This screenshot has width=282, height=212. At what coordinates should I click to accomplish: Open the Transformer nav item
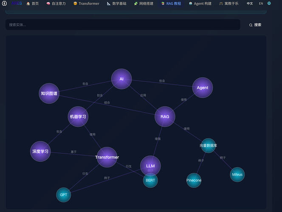pyautogui.click(x=86, y=3)
